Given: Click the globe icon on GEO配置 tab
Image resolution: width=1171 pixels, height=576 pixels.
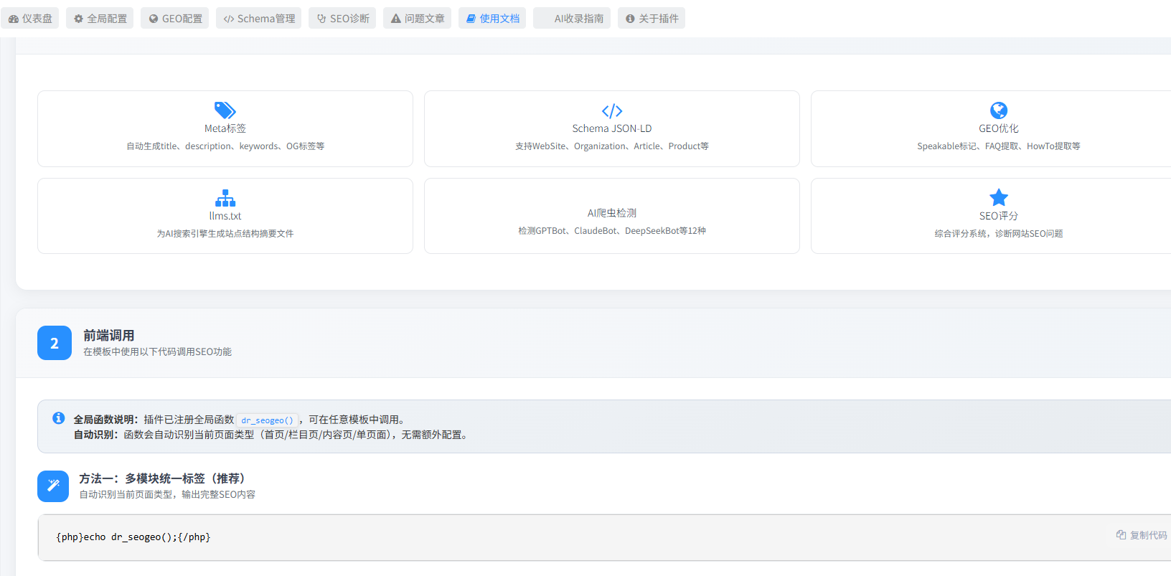Looking at the screenshot, I should coord(154,19).
